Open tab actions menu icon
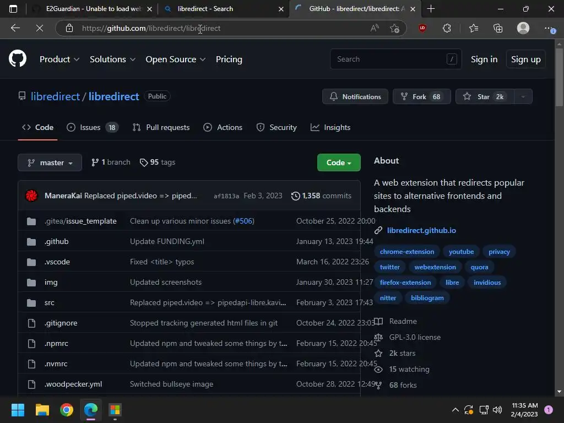This screenshot has height=423, width=564. pyautogui.click(x=13, y=9)
